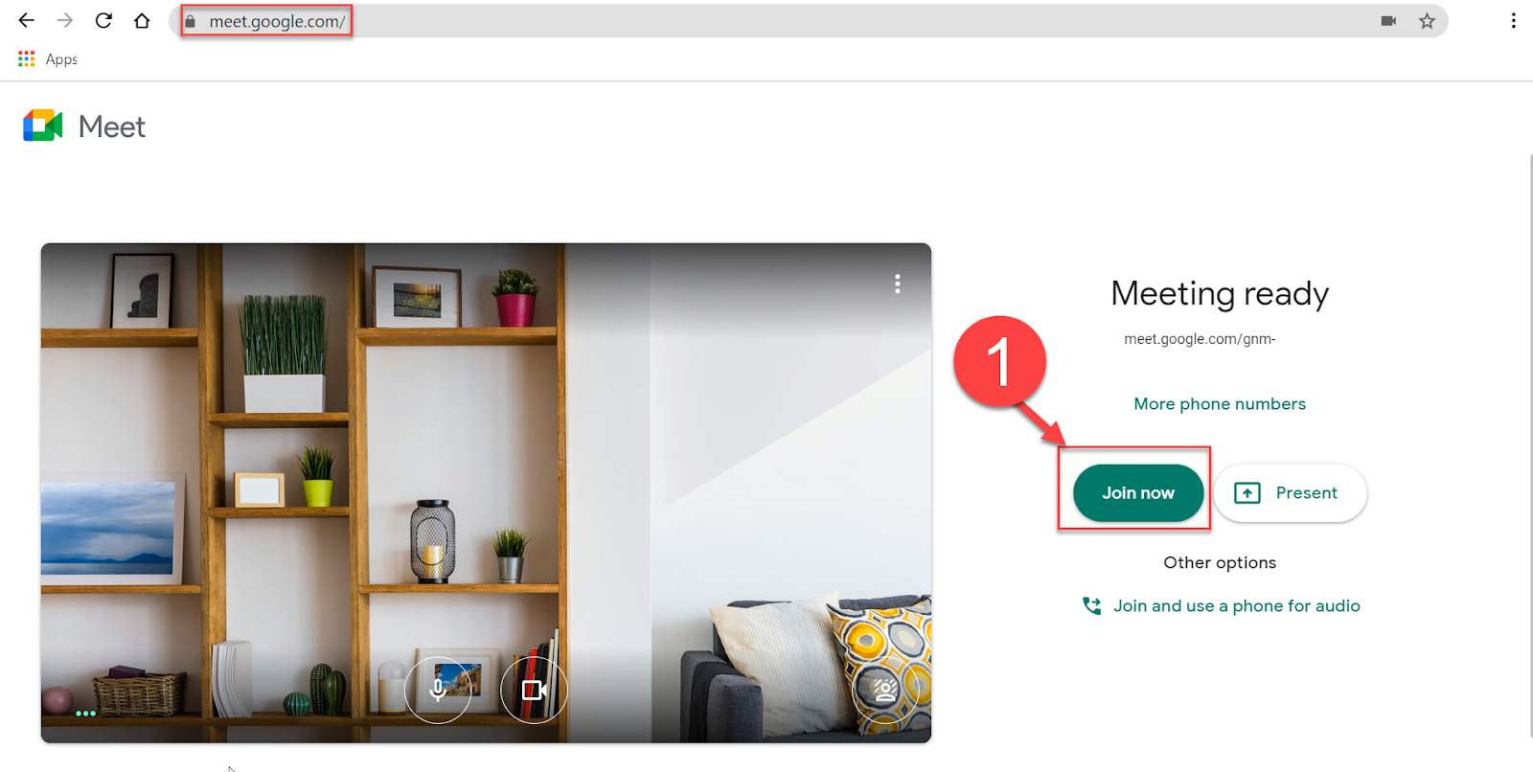This screenshot has width=1533, height=772.
Task: Click the browser forward arrow
Action: [x=65, y=20]
